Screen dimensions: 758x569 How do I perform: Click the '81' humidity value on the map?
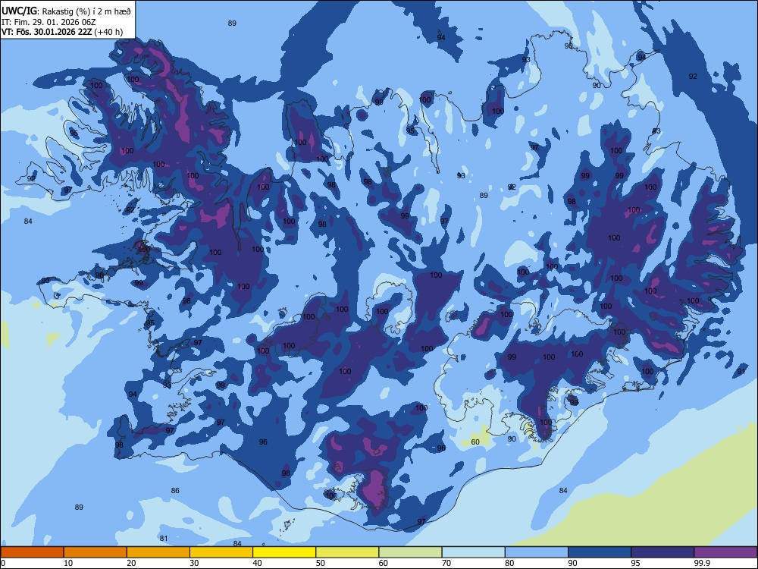point(164,538)
